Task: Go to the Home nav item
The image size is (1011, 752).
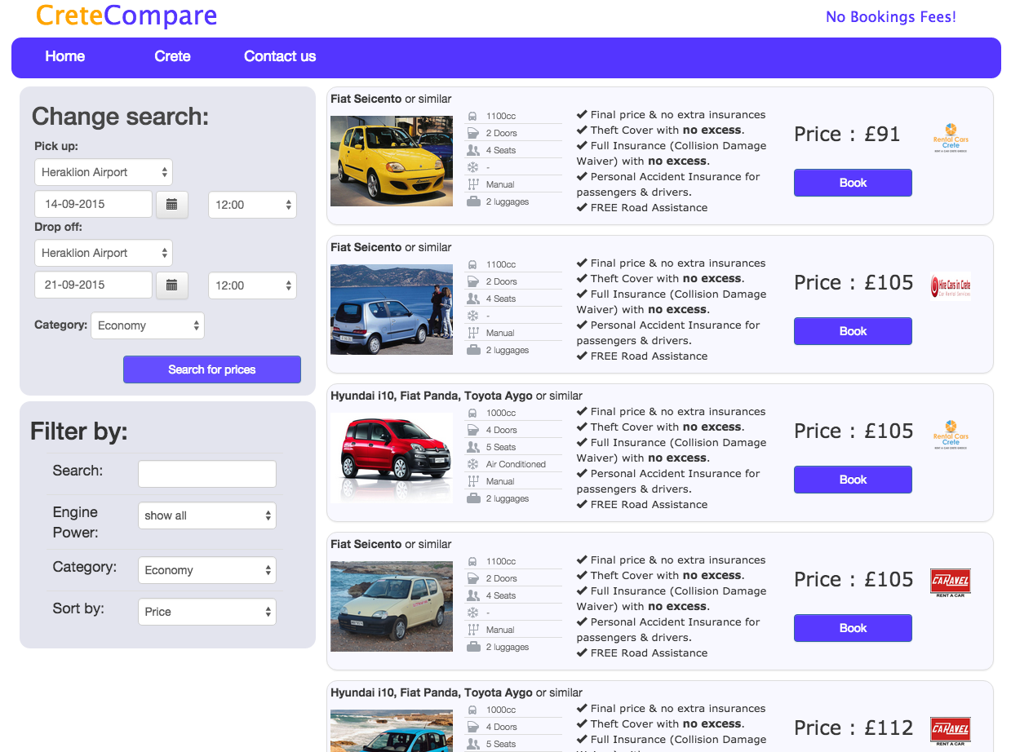Action: pyautogui.click(x=65, y=56)
